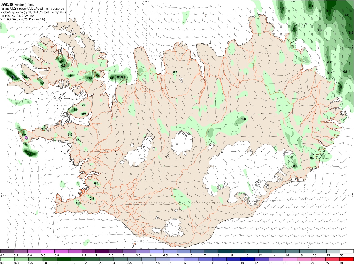Pick the lower-scale swatch labeled 3.5
Viewport: 354px width, 265px height.
coord(134,259)
